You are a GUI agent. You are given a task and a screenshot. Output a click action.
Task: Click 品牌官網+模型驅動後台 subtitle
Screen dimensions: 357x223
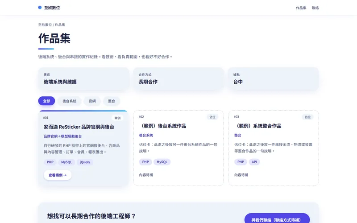pyautogui.click(x=62, y=136)
